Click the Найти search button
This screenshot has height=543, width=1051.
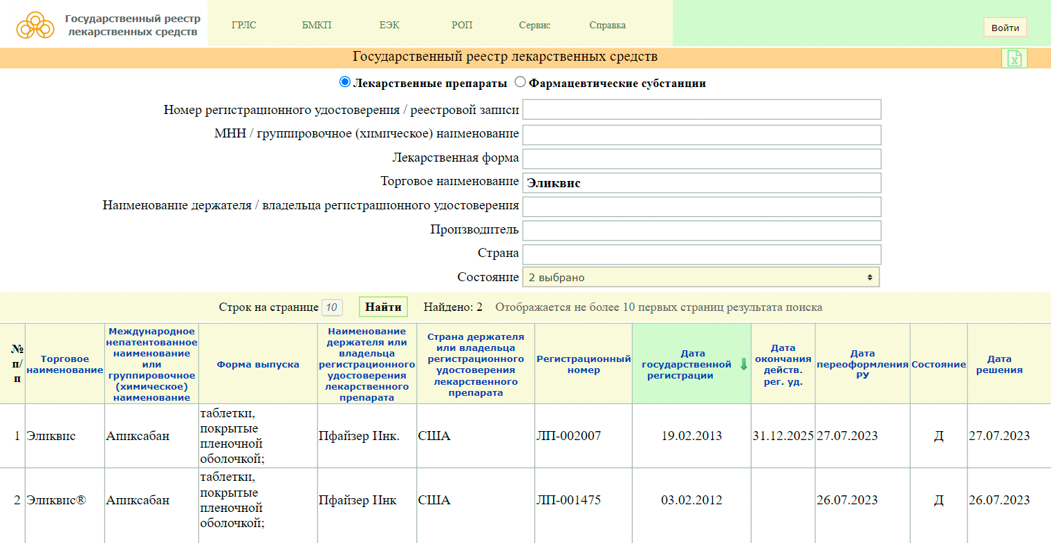click(383, 307)
